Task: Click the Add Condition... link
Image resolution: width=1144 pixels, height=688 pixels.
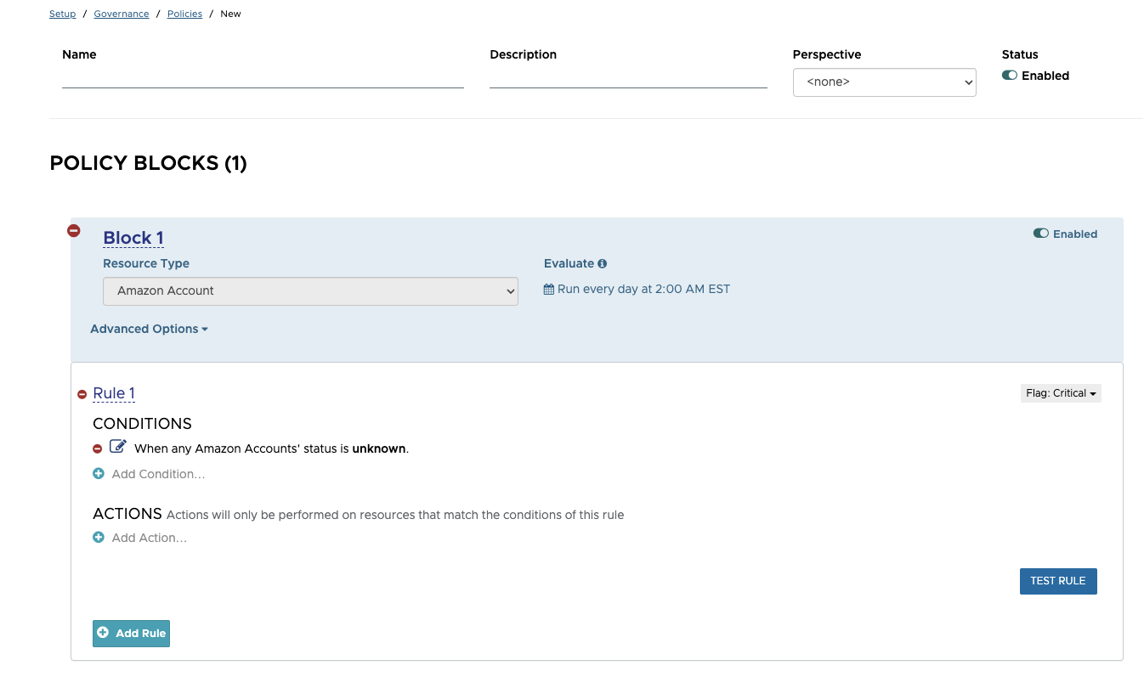Action: (159, 474)
